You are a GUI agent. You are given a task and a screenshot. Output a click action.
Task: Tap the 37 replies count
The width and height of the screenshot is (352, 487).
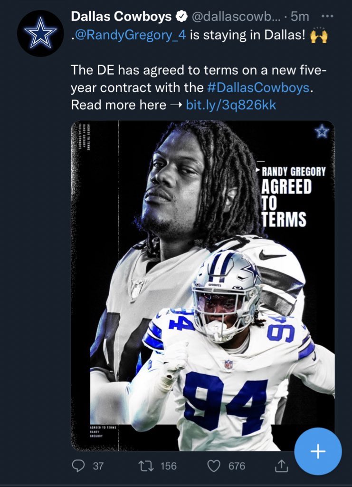point(98,466)
